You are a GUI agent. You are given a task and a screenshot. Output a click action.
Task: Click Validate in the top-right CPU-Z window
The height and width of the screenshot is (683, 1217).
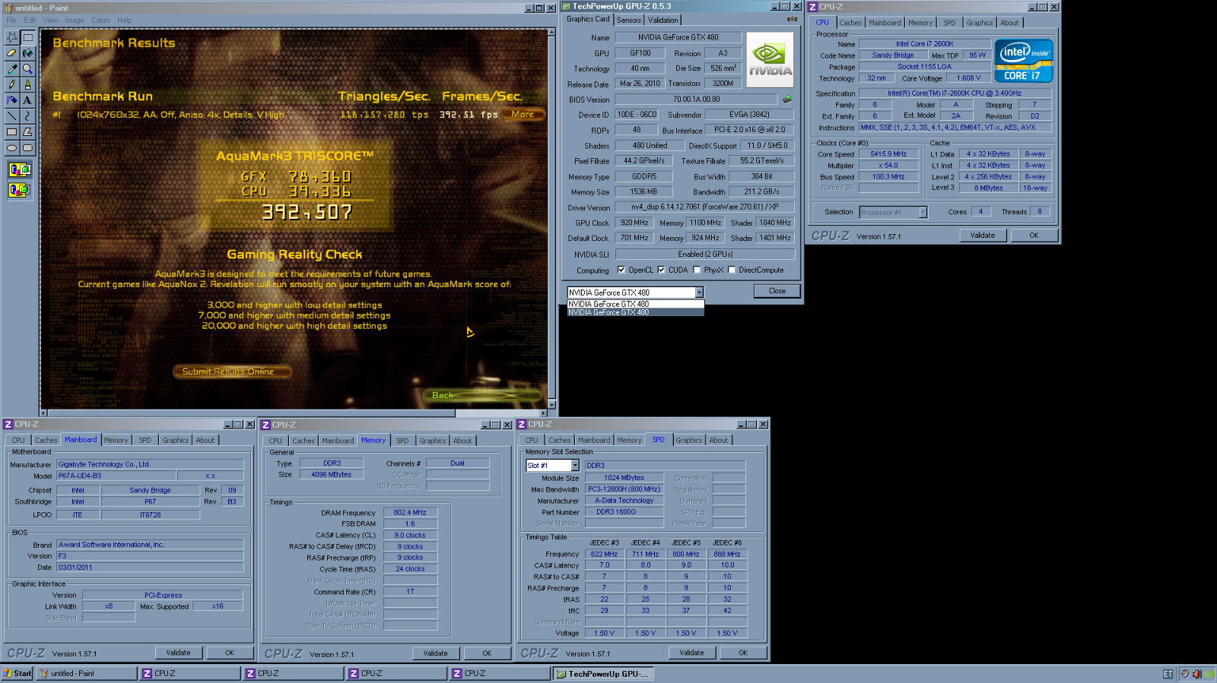point(983,236)
